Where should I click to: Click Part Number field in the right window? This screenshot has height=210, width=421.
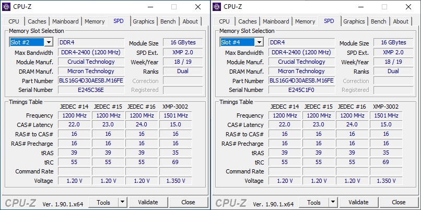pyautogui.click(x=302, y=80)
